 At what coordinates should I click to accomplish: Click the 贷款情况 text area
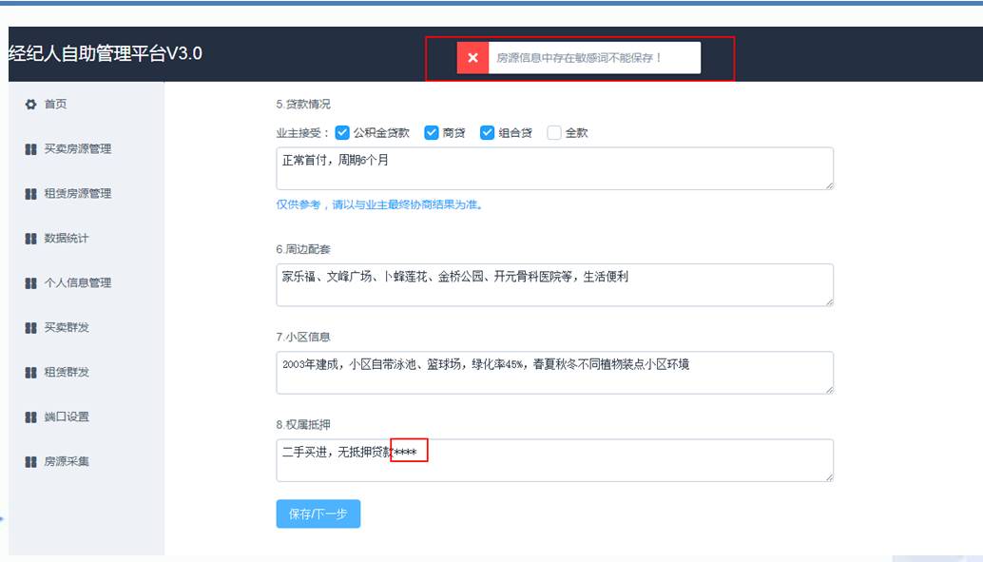554,168
